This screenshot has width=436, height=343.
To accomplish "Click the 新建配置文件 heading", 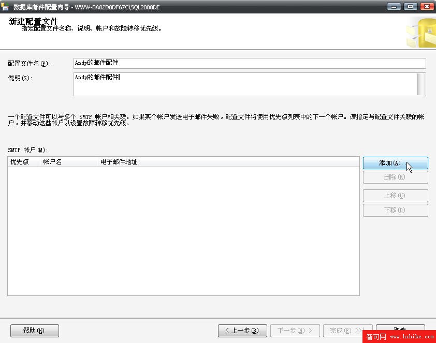I will [x=33, y=21].
